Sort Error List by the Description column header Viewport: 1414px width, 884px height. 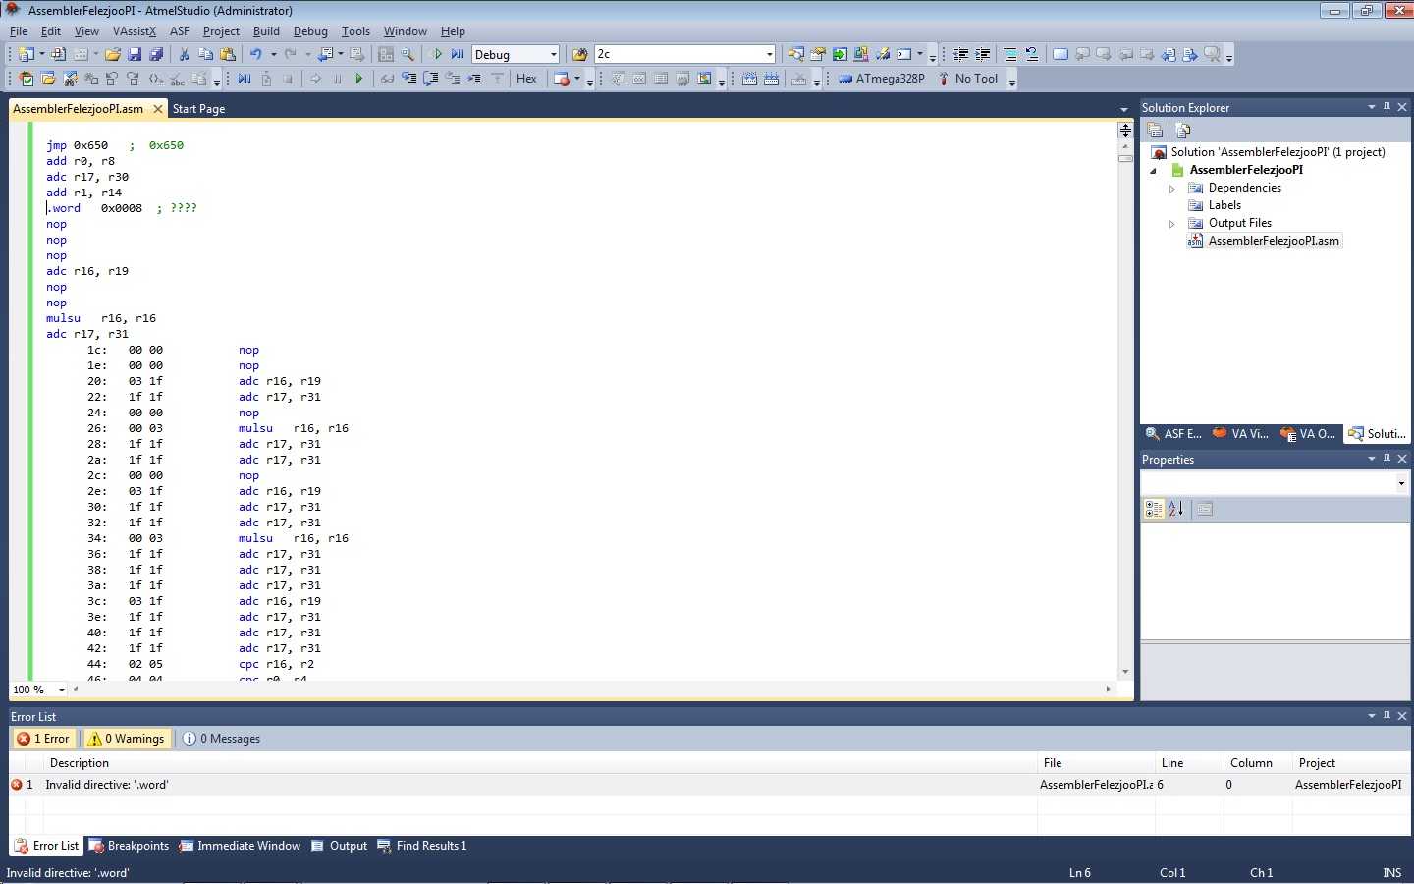(x=540, y=763)
